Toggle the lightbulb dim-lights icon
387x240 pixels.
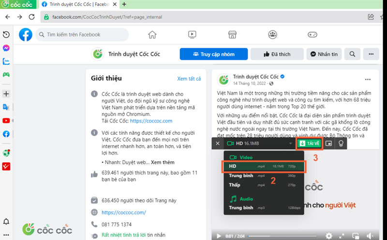point(341,143)
